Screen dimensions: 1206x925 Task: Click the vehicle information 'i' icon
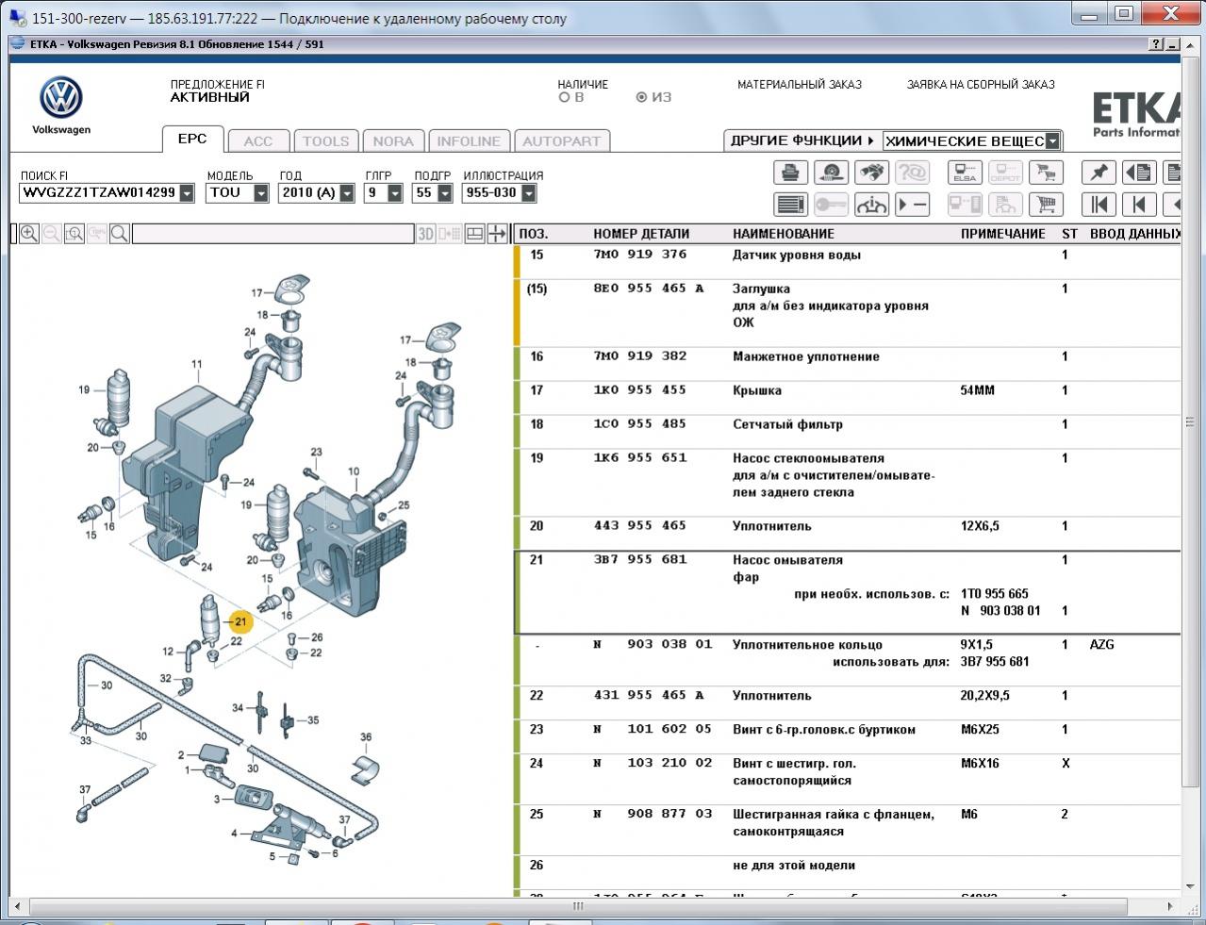tap(871, 204)
